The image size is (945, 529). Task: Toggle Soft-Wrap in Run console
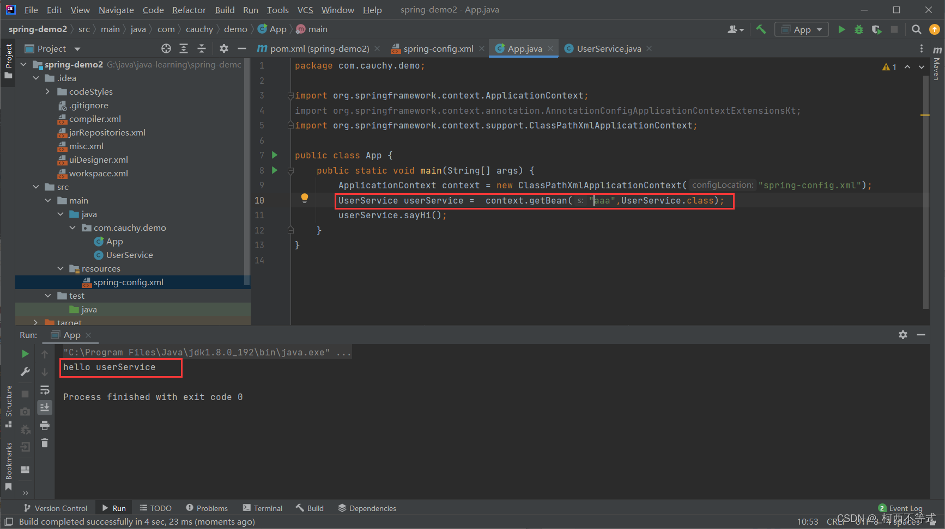(45, 390)
